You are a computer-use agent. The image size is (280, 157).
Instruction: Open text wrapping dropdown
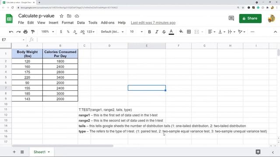(x=232, y=32)
